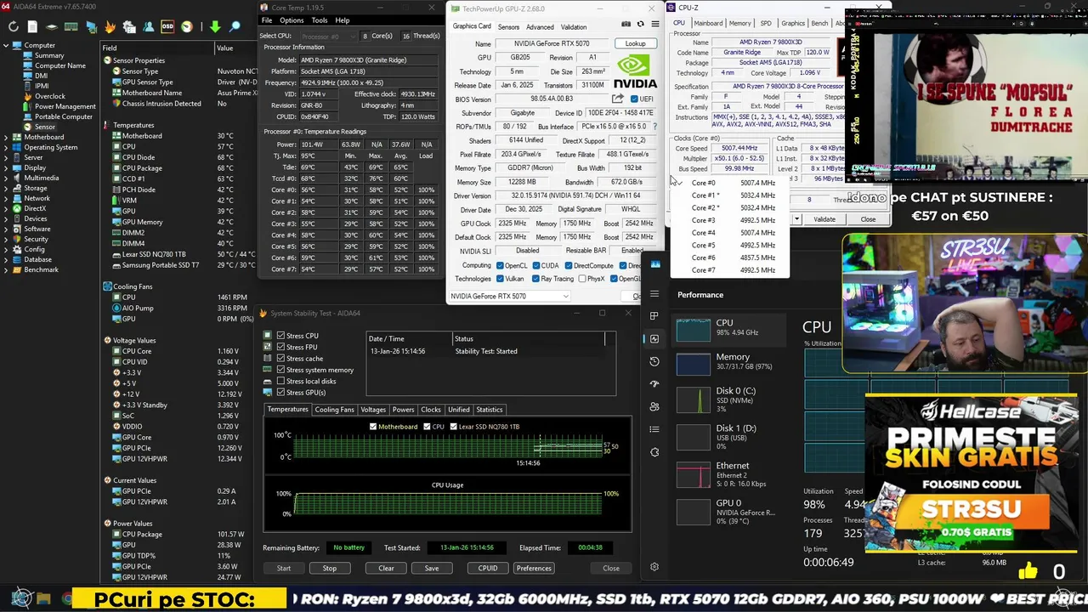
Task: Open the GPU-Z hamburger menu icon
Action: click(654, 25)
